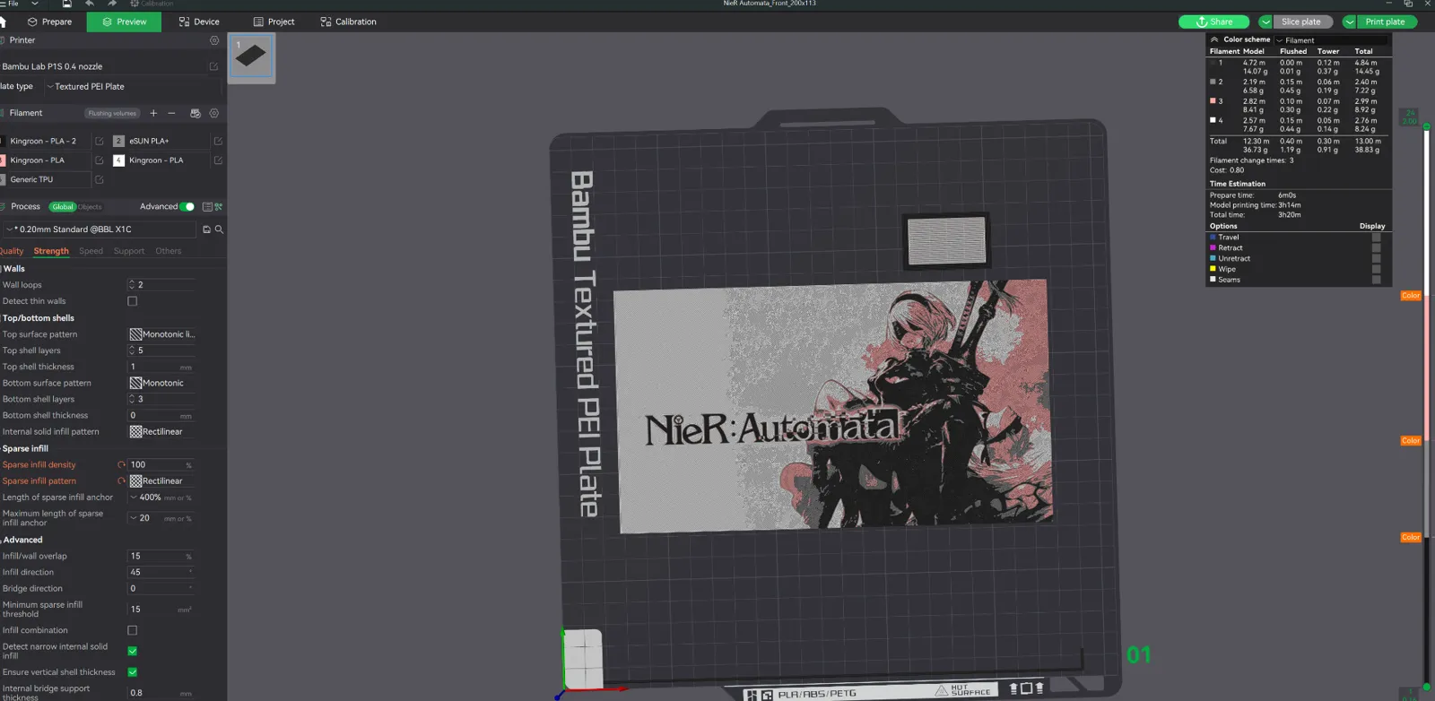This screenshot has height=701, width=1435.
Task: Open the Support settings tab
Action: (129, 251)
